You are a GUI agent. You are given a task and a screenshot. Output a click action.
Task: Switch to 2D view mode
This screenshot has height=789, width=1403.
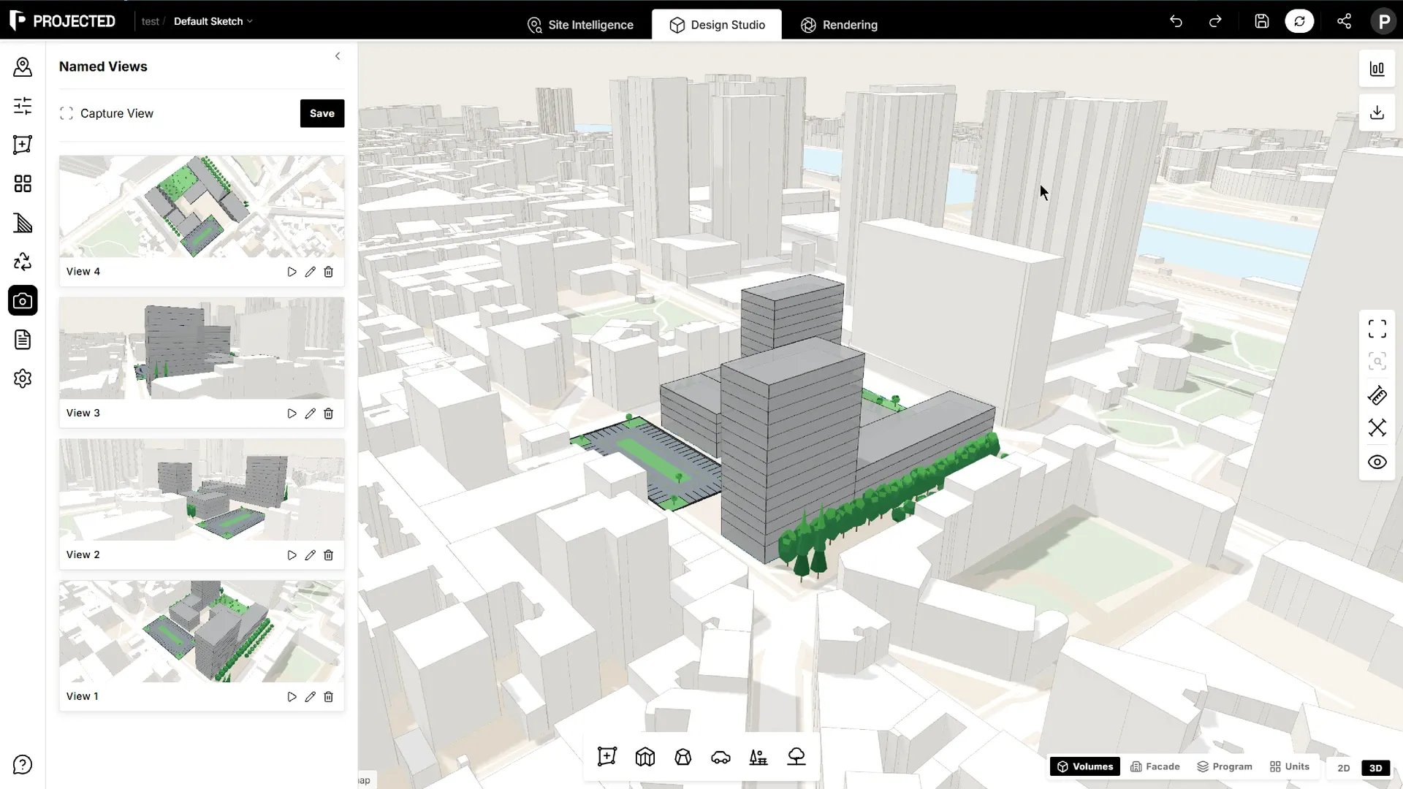tap(1343, 768)
